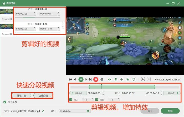This screenshot has height=117, width=184.
Task: Click the stepper arrows on the 淡入 value field
Action: (x=92, y=100)
